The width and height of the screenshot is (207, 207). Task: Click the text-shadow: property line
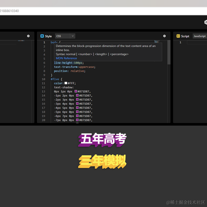64,87
